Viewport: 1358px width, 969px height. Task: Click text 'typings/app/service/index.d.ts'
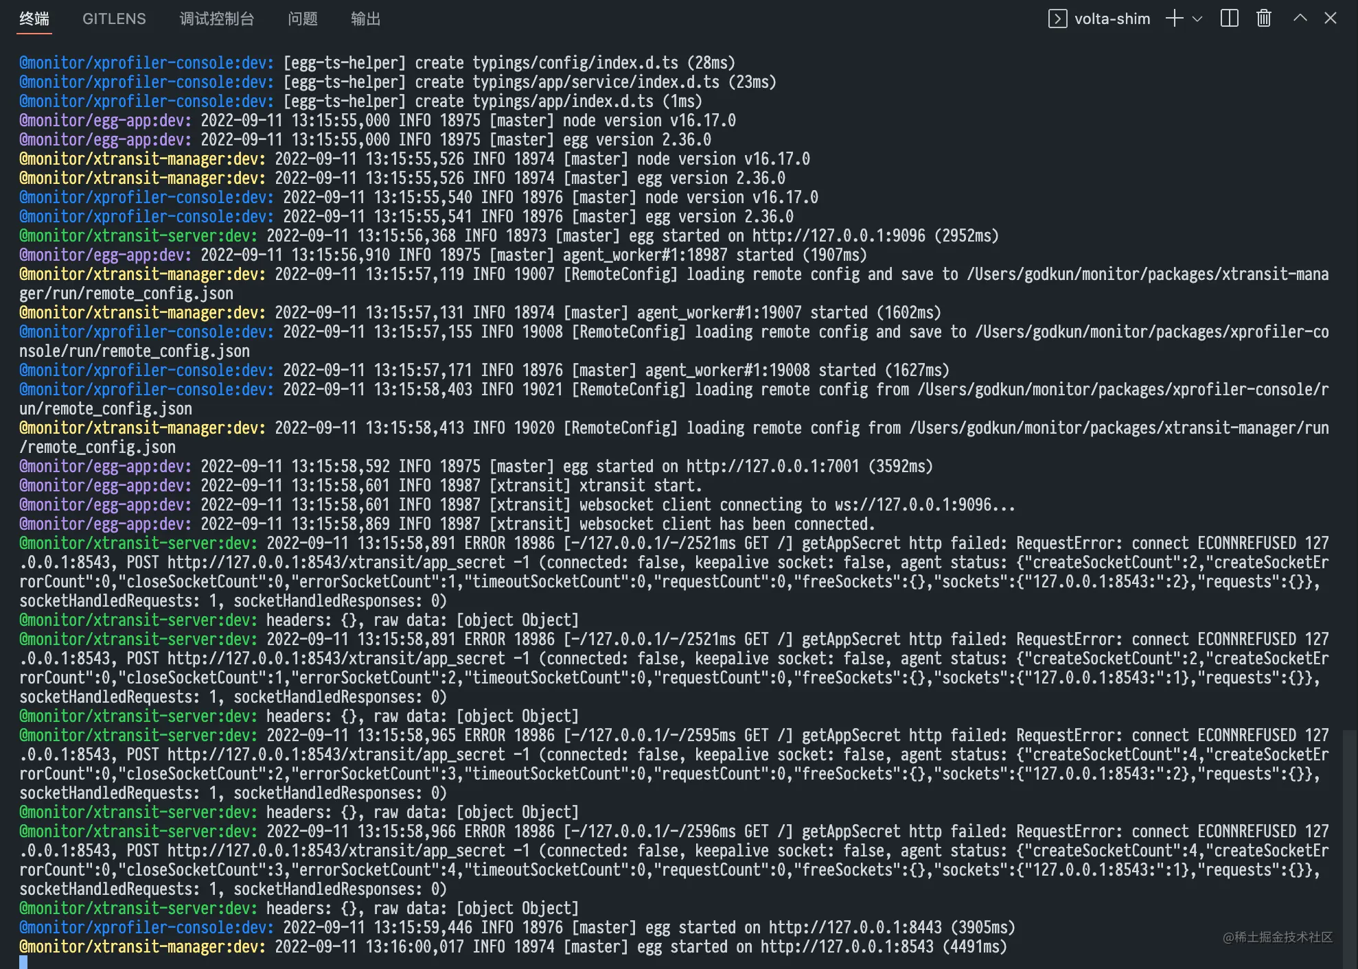[x=595, y=82]
